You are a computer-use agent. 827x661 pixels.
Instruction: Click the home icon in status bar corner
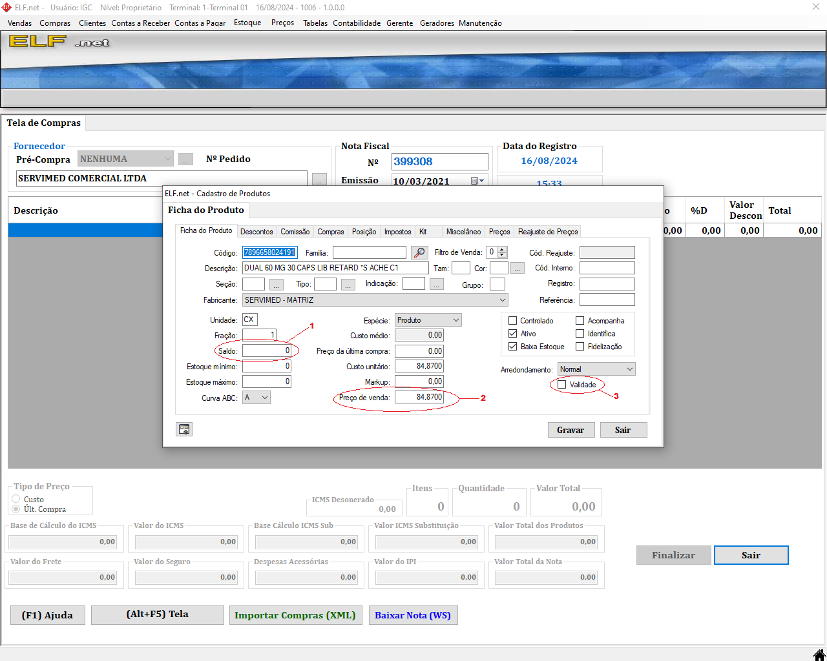coord(819,654)
